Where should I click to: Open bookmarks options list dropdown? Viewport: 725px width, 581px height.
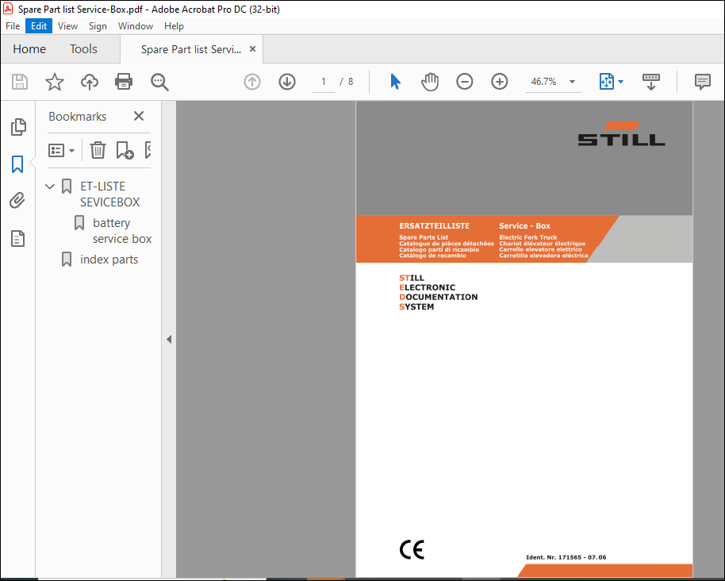coord(62,150)
